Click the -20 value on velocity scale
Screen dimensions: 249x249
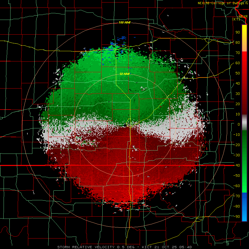(237, 145)
